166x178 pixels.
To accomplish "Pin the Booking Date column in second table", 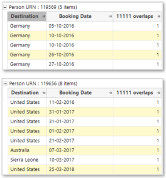I will pyautogui.click(x=111, y=93).
